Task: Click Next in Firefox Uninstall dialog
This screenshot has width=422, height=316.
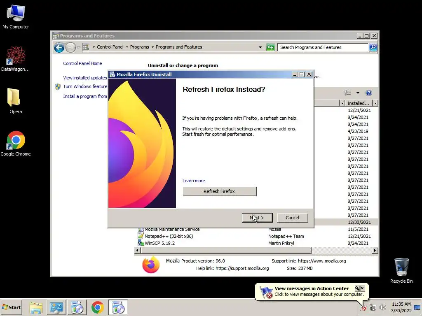Action: tap(257, 218)
